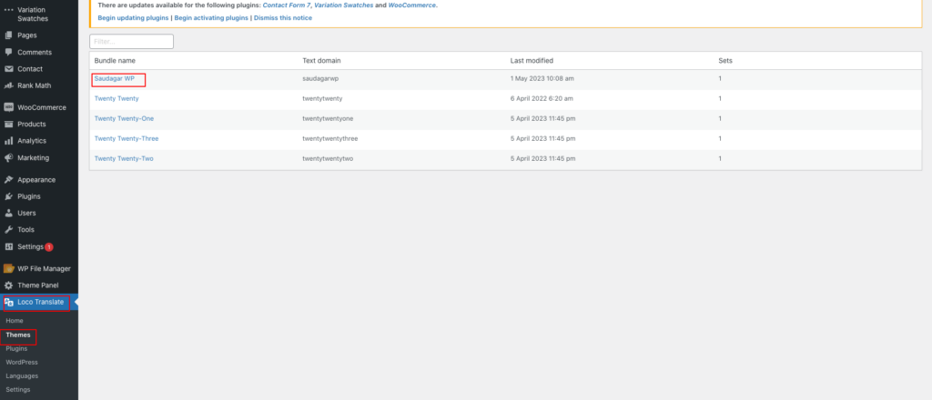Click the Products box icon
Viewport: 932px width, 400px height.
(x=8, y=124)
